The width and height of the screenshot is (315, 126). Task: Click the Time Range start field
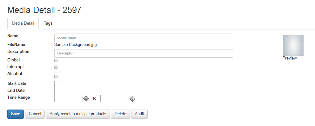click(69, 98)
